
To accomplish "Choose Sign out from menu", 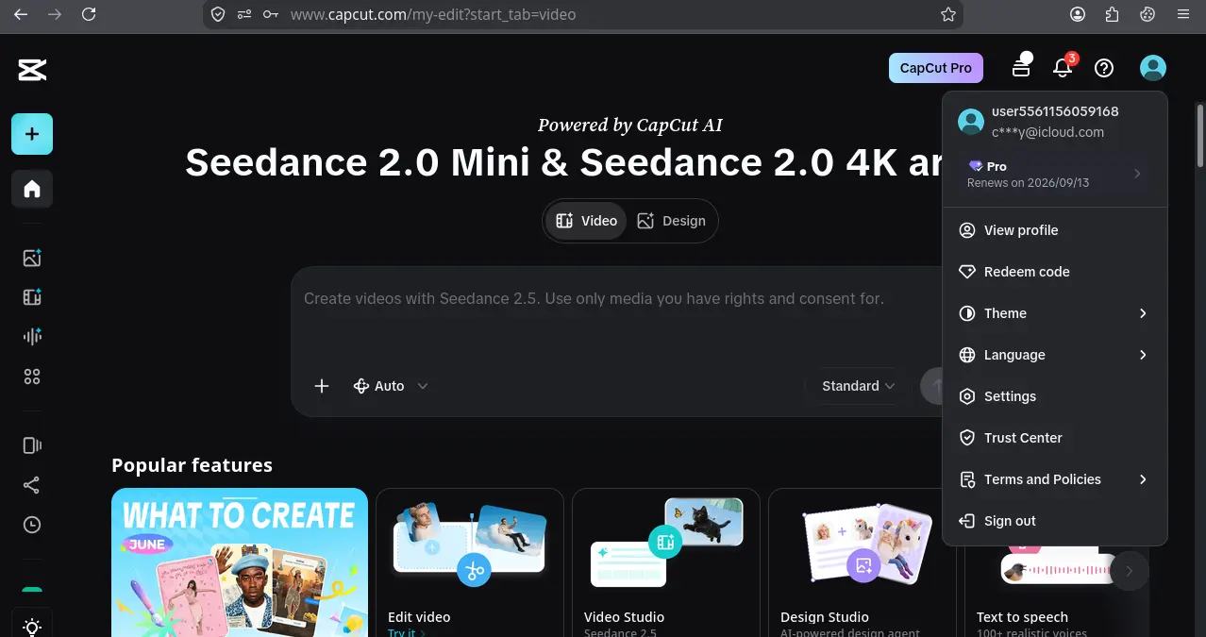I will [1055, 521].
